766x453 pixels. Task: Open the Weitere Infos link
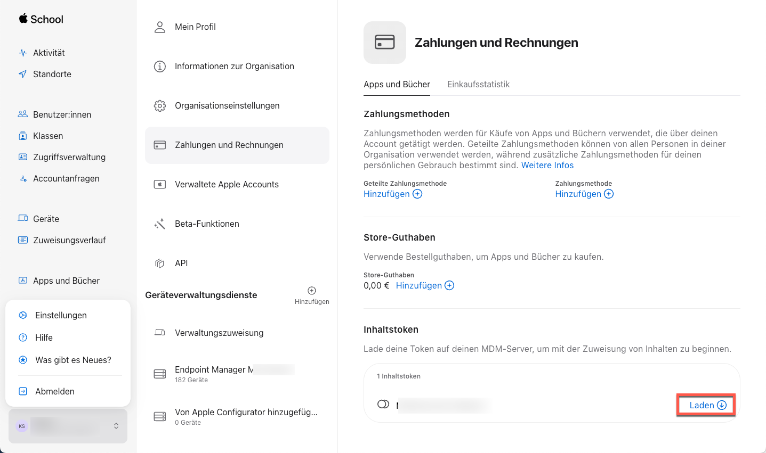pyautogui.click(x=547, y=165)
